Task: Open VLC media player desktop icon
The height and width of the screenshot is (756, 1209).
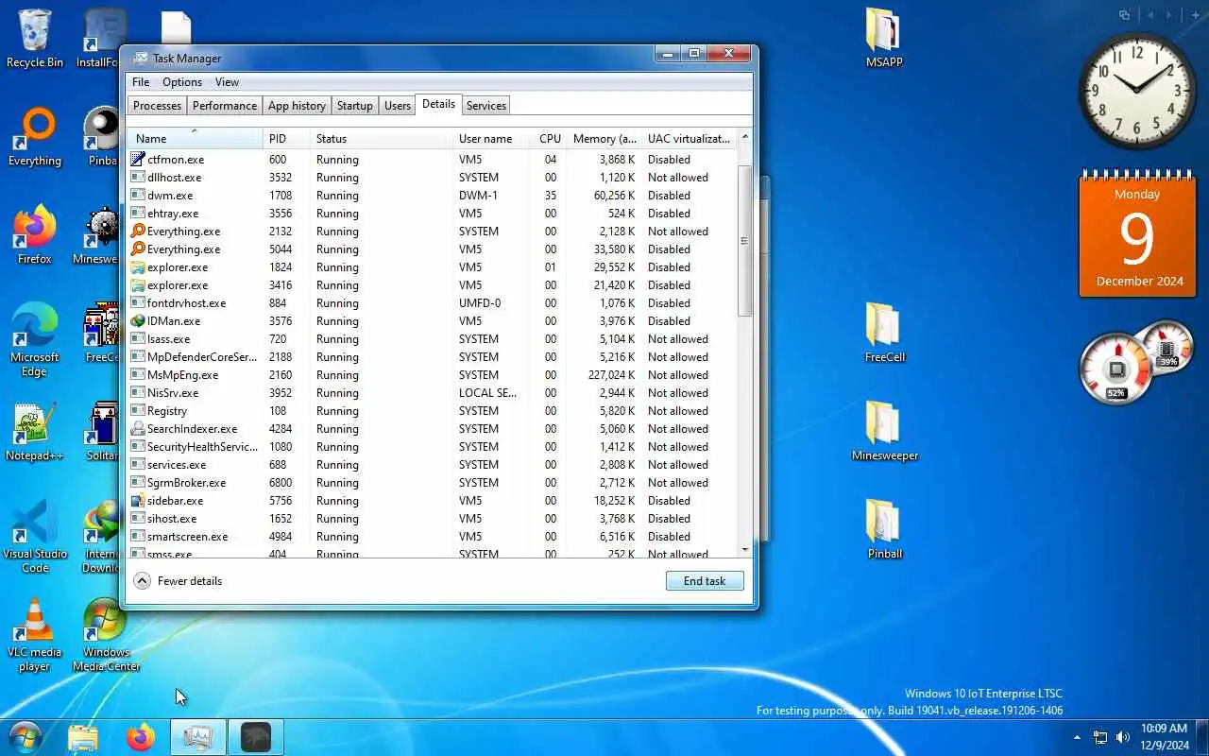Action: pyautogui.click(x=35, y=635)
